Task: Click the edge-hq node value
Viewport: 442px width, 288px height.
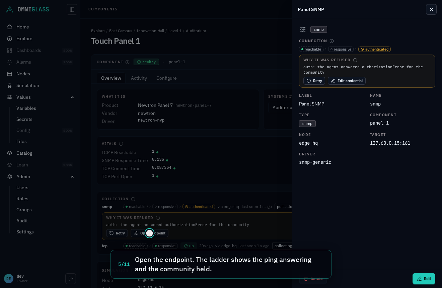Action: coord(308,143)
